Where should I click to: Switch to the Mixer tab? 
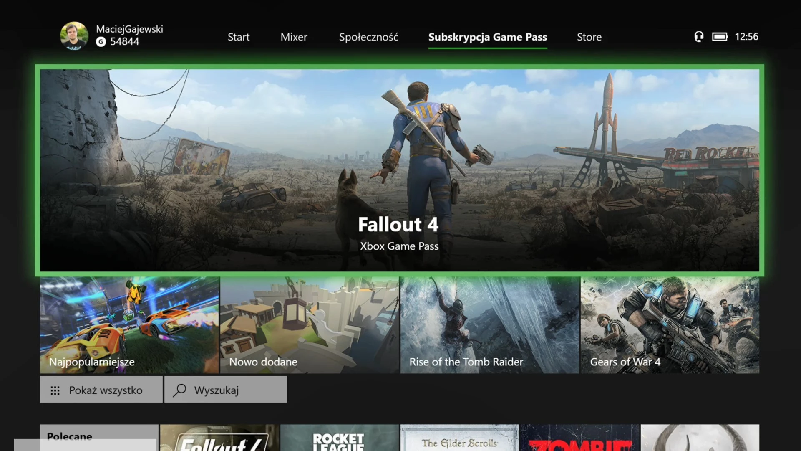tap(294, 37)
